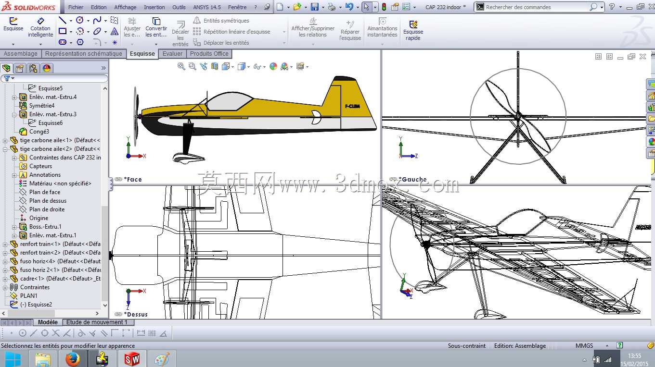Collapse the Enlèv. mat.-Extru.3 tree node
Screen dimensions: 655x367
click(x=14, y=114)
